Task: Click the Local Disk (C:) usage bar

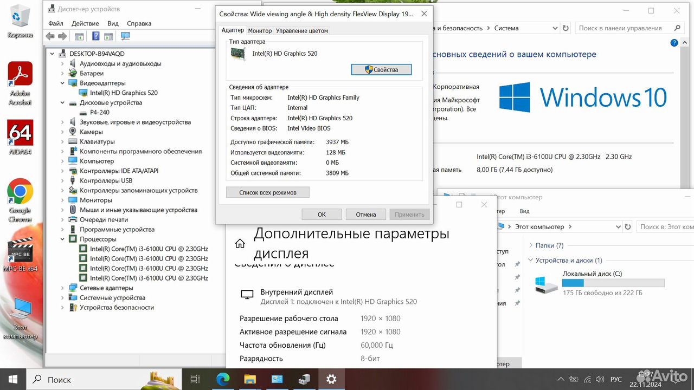Action: [x=613, y=283]
